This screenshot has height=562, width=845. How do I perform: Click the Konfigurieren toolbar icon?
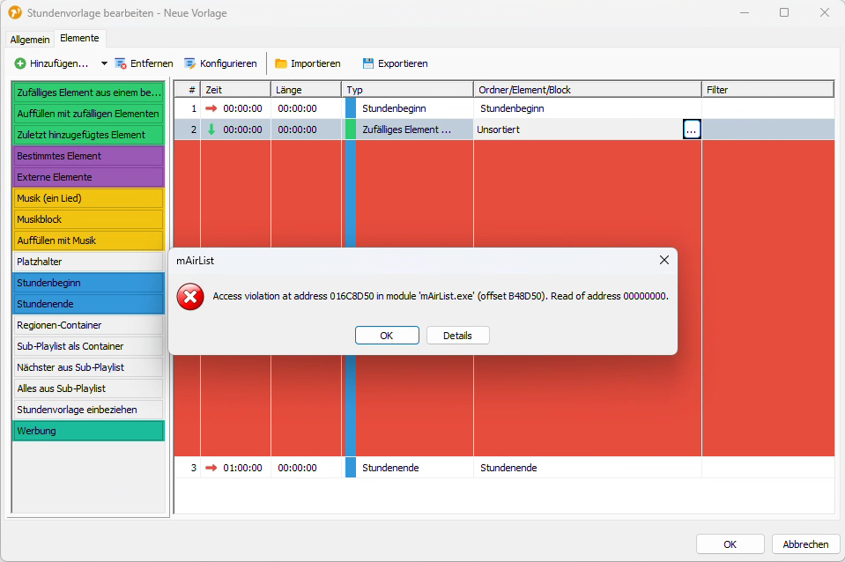click(x=190, y=63)
